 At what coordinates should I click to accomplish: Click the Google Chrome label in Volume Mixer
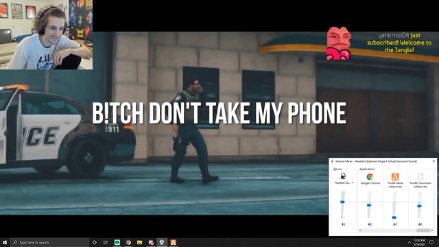coord(370,183)
